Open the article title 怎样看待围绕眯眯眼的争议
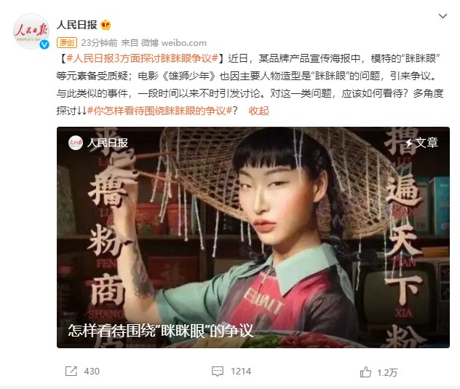The width and height of the screenshot is (460, 389). [x=160, y=331]
